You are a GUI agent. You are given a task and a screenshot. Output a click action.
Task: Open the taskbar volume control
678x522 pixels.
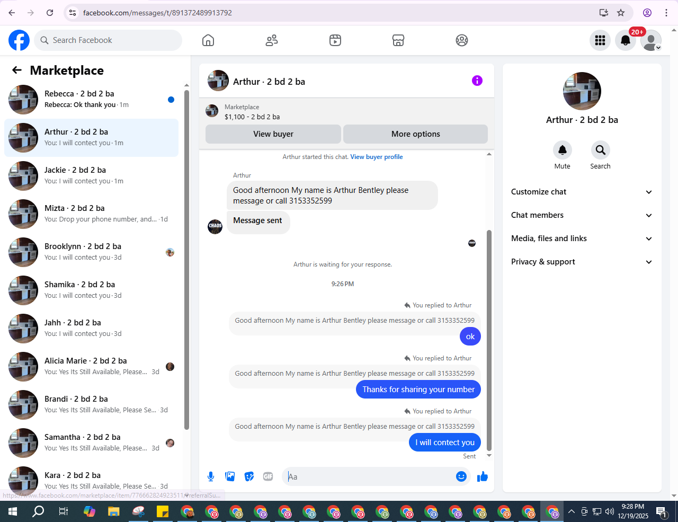pyautogui.click(x=610, y=511)
